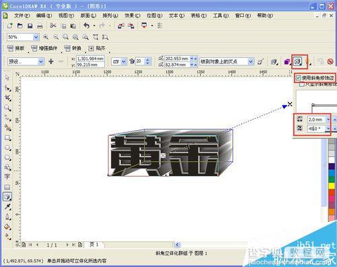Toggle the show bevel only checkbox
The image size is (337, 267).
(302, 85)
